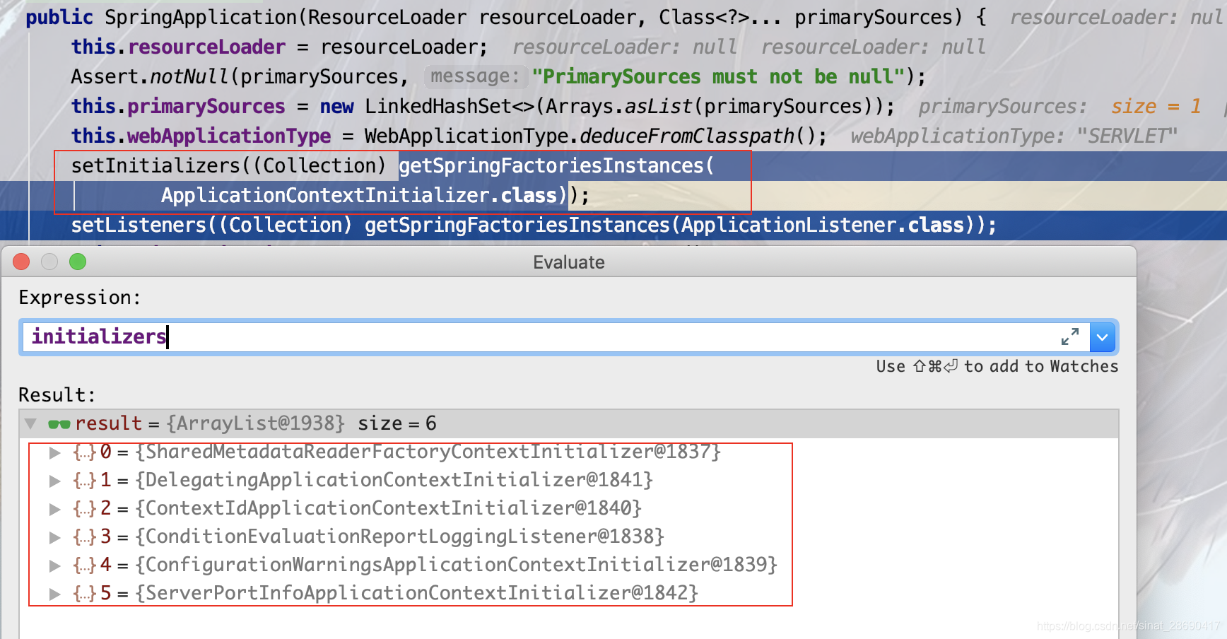
Task: Select row ServerPortInfoApplicationContextInitializer@1842
Action: tap(569, 593)
